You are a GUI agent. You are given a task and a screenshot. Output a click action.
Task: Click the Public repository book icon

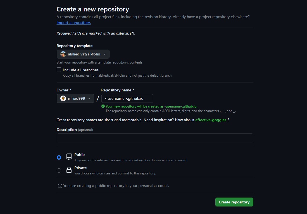tap(69, 157)
